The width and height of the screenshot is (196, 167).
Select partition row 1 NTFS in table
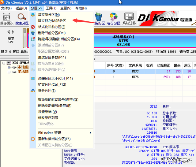[x=145, y=77]
